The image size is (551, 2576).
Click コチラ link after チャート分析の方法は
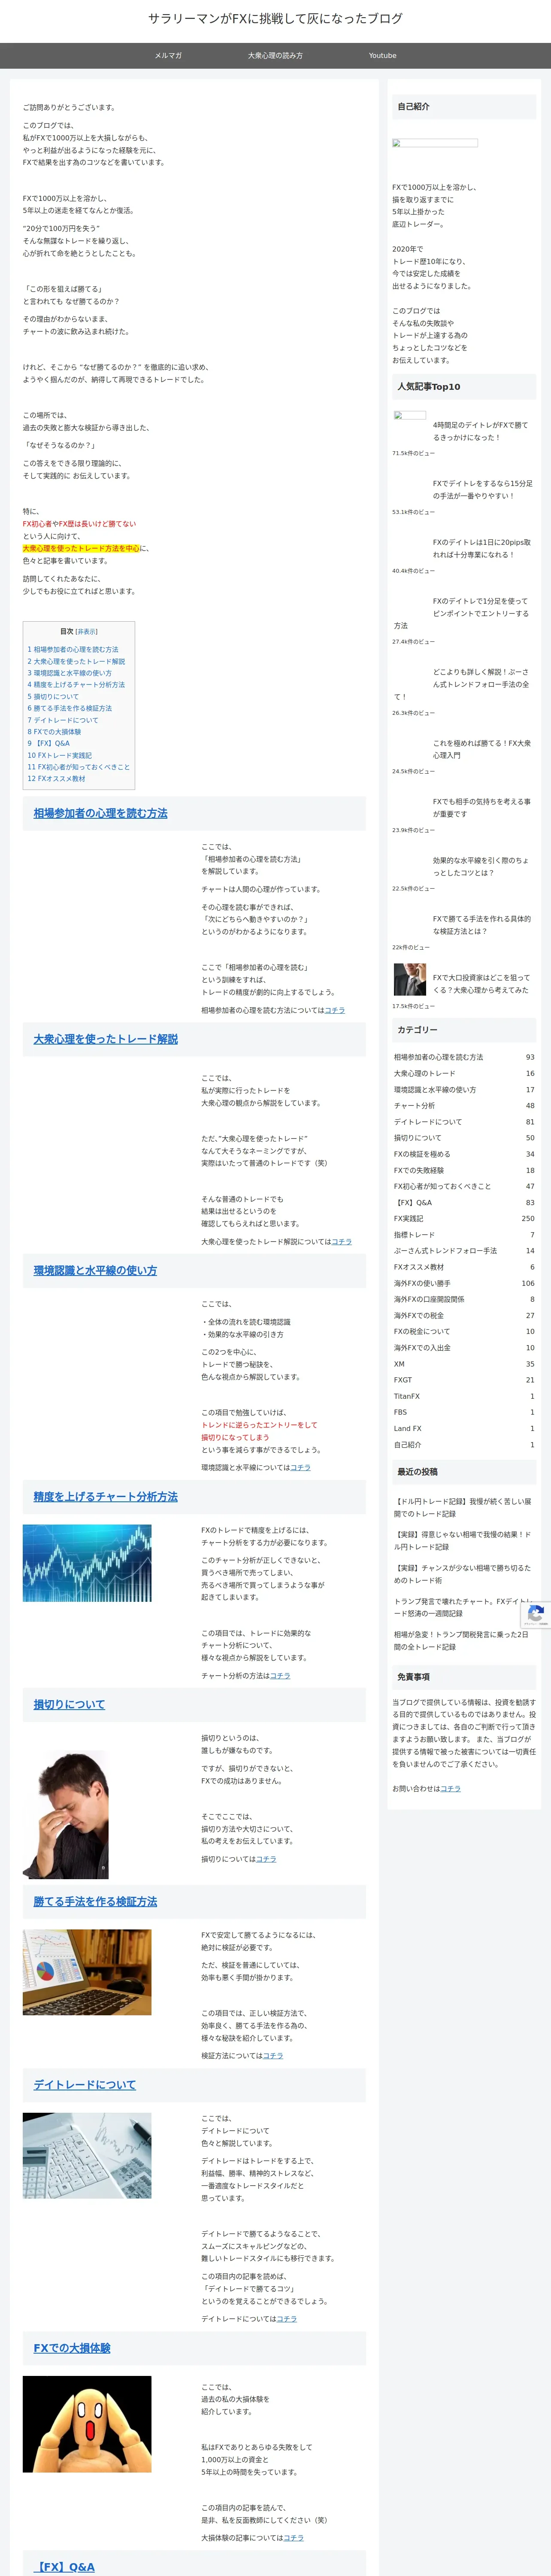coord(280,1676)
